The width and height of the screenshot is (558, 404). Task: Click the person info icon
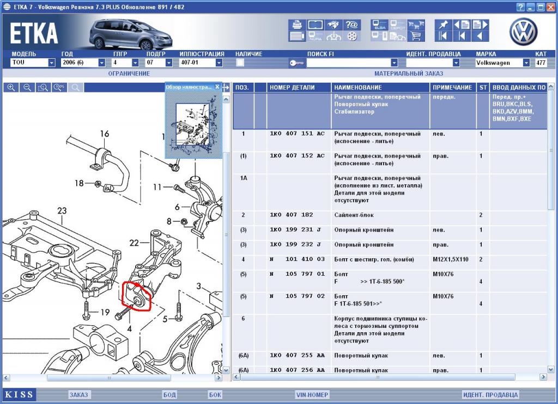coord(333,36)
